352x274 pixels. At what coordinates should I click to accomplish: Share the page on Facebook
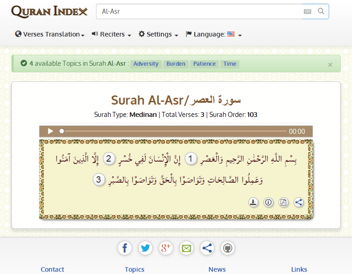[x=125, y=248]
